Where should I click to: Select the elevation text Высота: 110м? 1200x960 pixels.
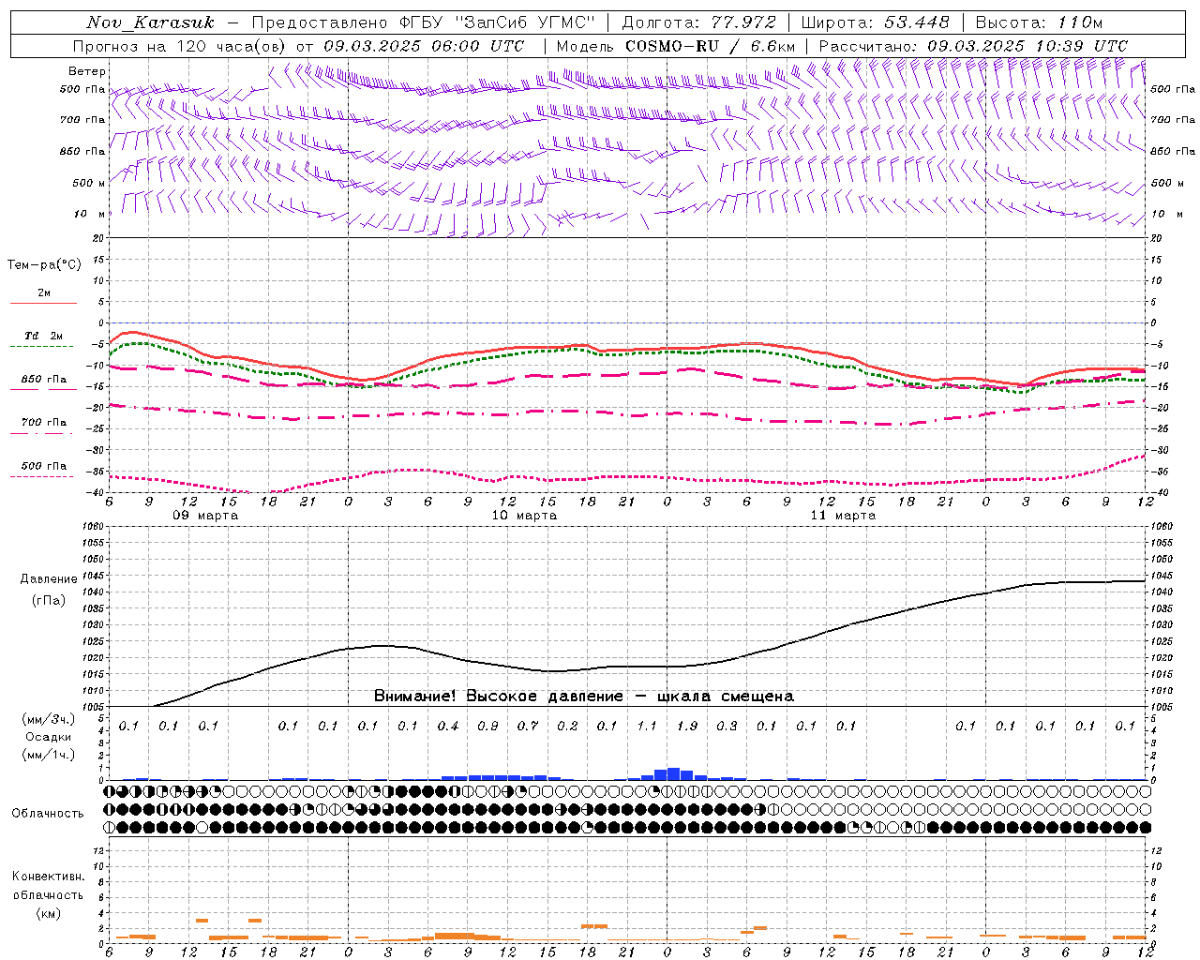pyautogui.click(x=1039, y=22)
